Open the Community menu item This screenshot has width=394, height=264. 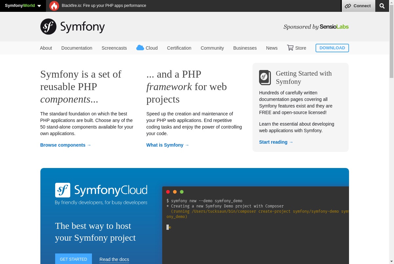click(212, 48)
